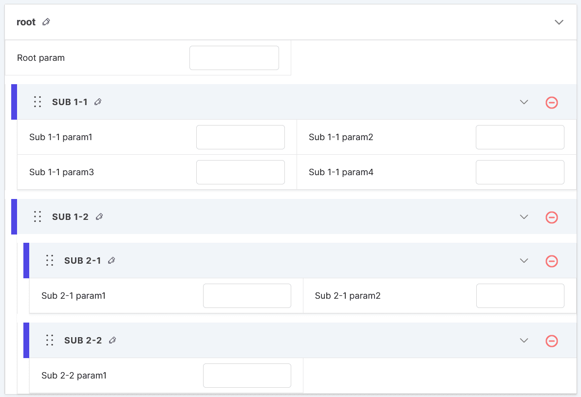The height and width of the screenshot is (397, 581).
Task: Click the Sub 1-1 param2 text box
Action: click(x=520, y=137)
